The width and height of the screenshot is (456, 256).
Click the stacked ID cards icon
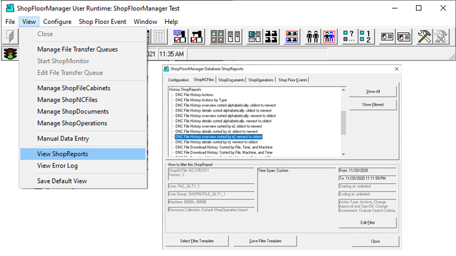pyautogui.click(x=404, y=37)
